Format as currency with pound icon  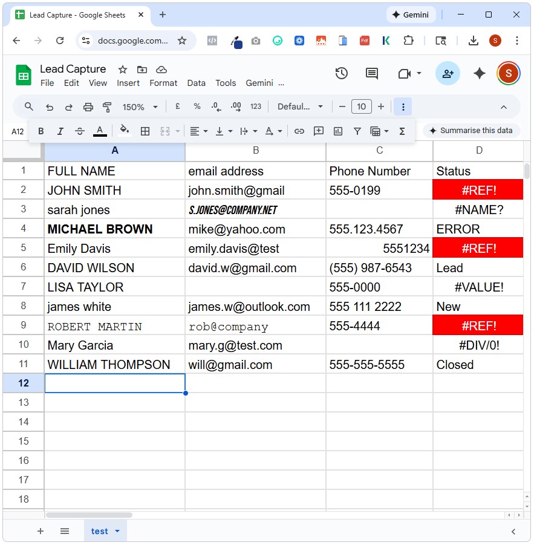178,106
